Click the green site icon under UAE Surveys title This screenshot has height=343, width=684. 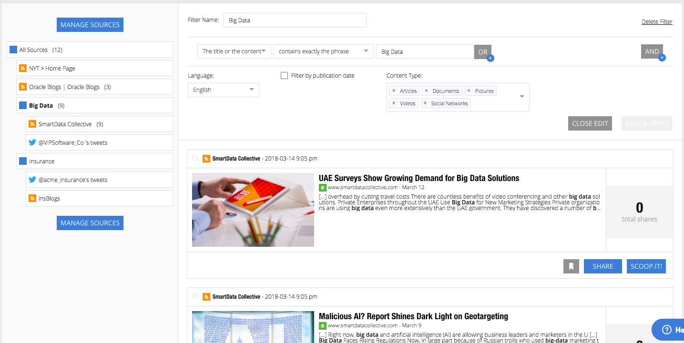pos(322,187)
